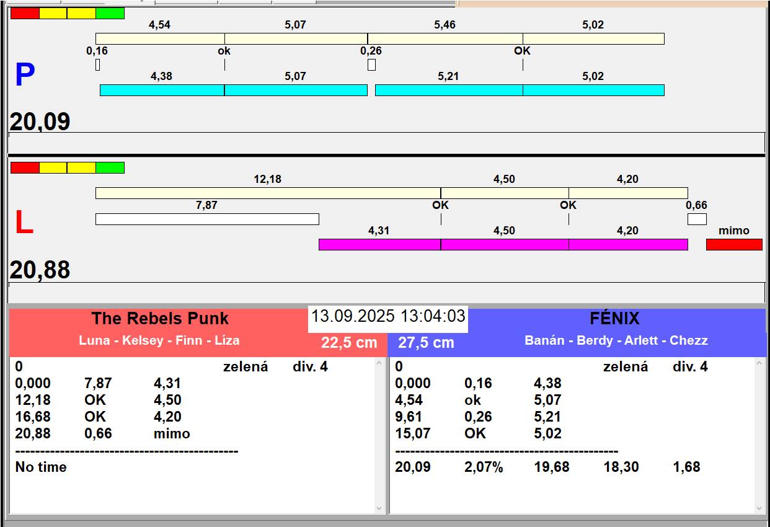Click the green start light in lane P
770x527 pixels.
[x=110, y=14]
